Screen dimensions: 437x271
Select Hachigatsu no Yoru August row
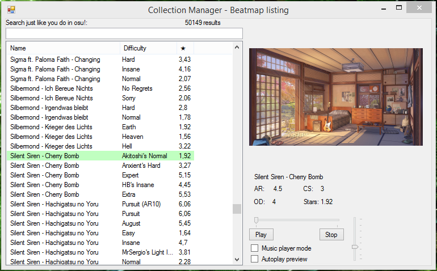(100, 223)
